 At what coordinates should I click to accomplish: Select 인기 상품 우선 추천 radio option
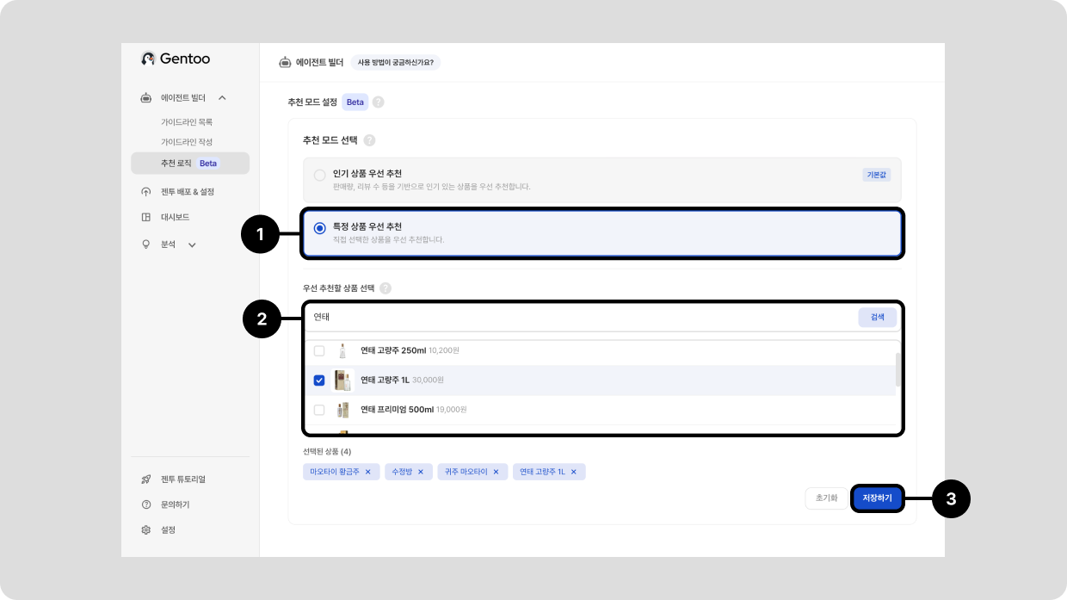[319, 175]
